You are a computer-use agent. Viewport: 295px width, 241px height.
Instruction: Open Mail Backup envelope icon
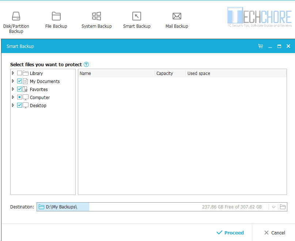[x=177, y=16]
